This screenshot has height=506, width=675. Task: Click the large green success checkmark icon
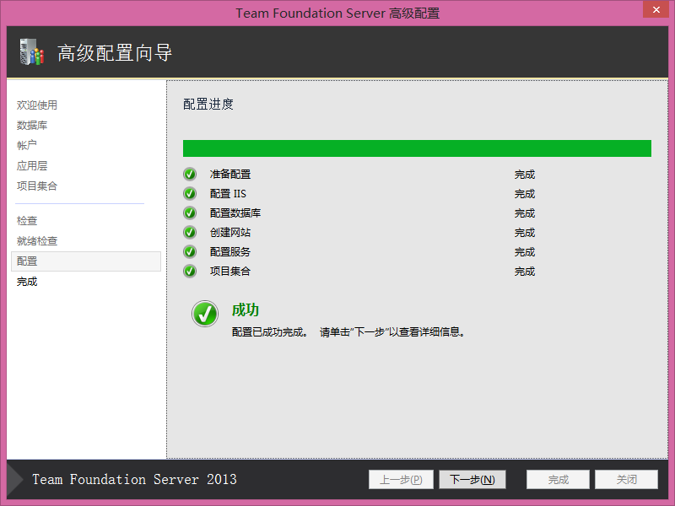point(205,314)
